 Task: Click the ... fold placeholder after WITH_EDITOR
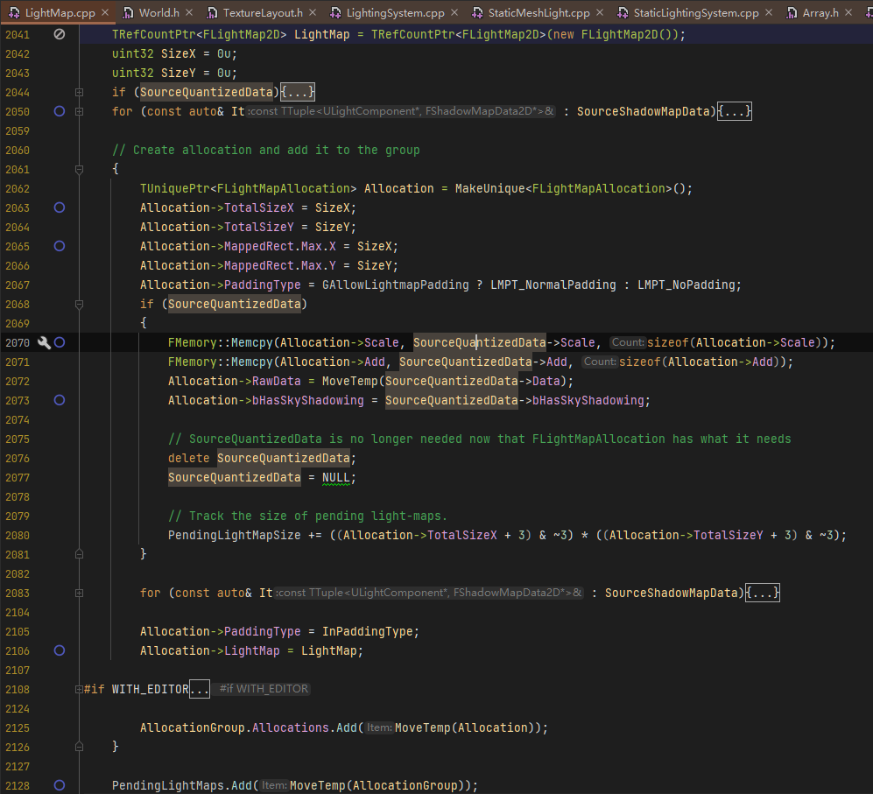[200, 689]
